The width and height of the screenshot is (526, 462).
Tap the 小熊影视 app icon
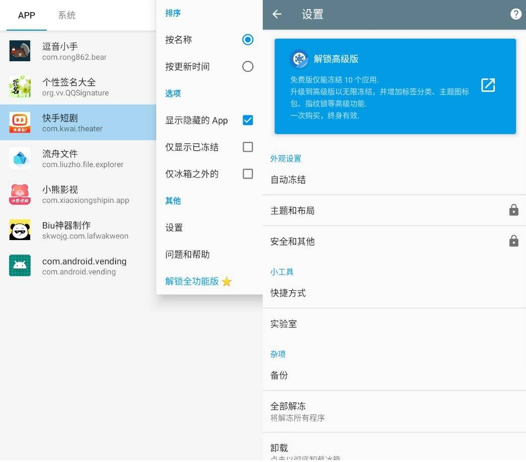point(19,194)
